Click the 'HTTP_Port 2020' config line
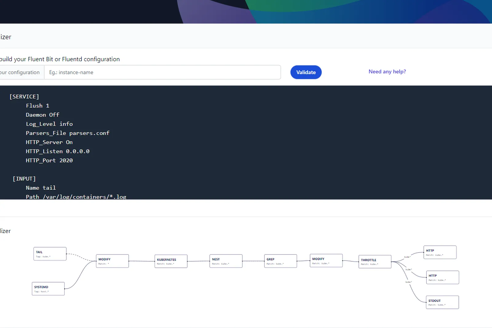 [49, 160]
